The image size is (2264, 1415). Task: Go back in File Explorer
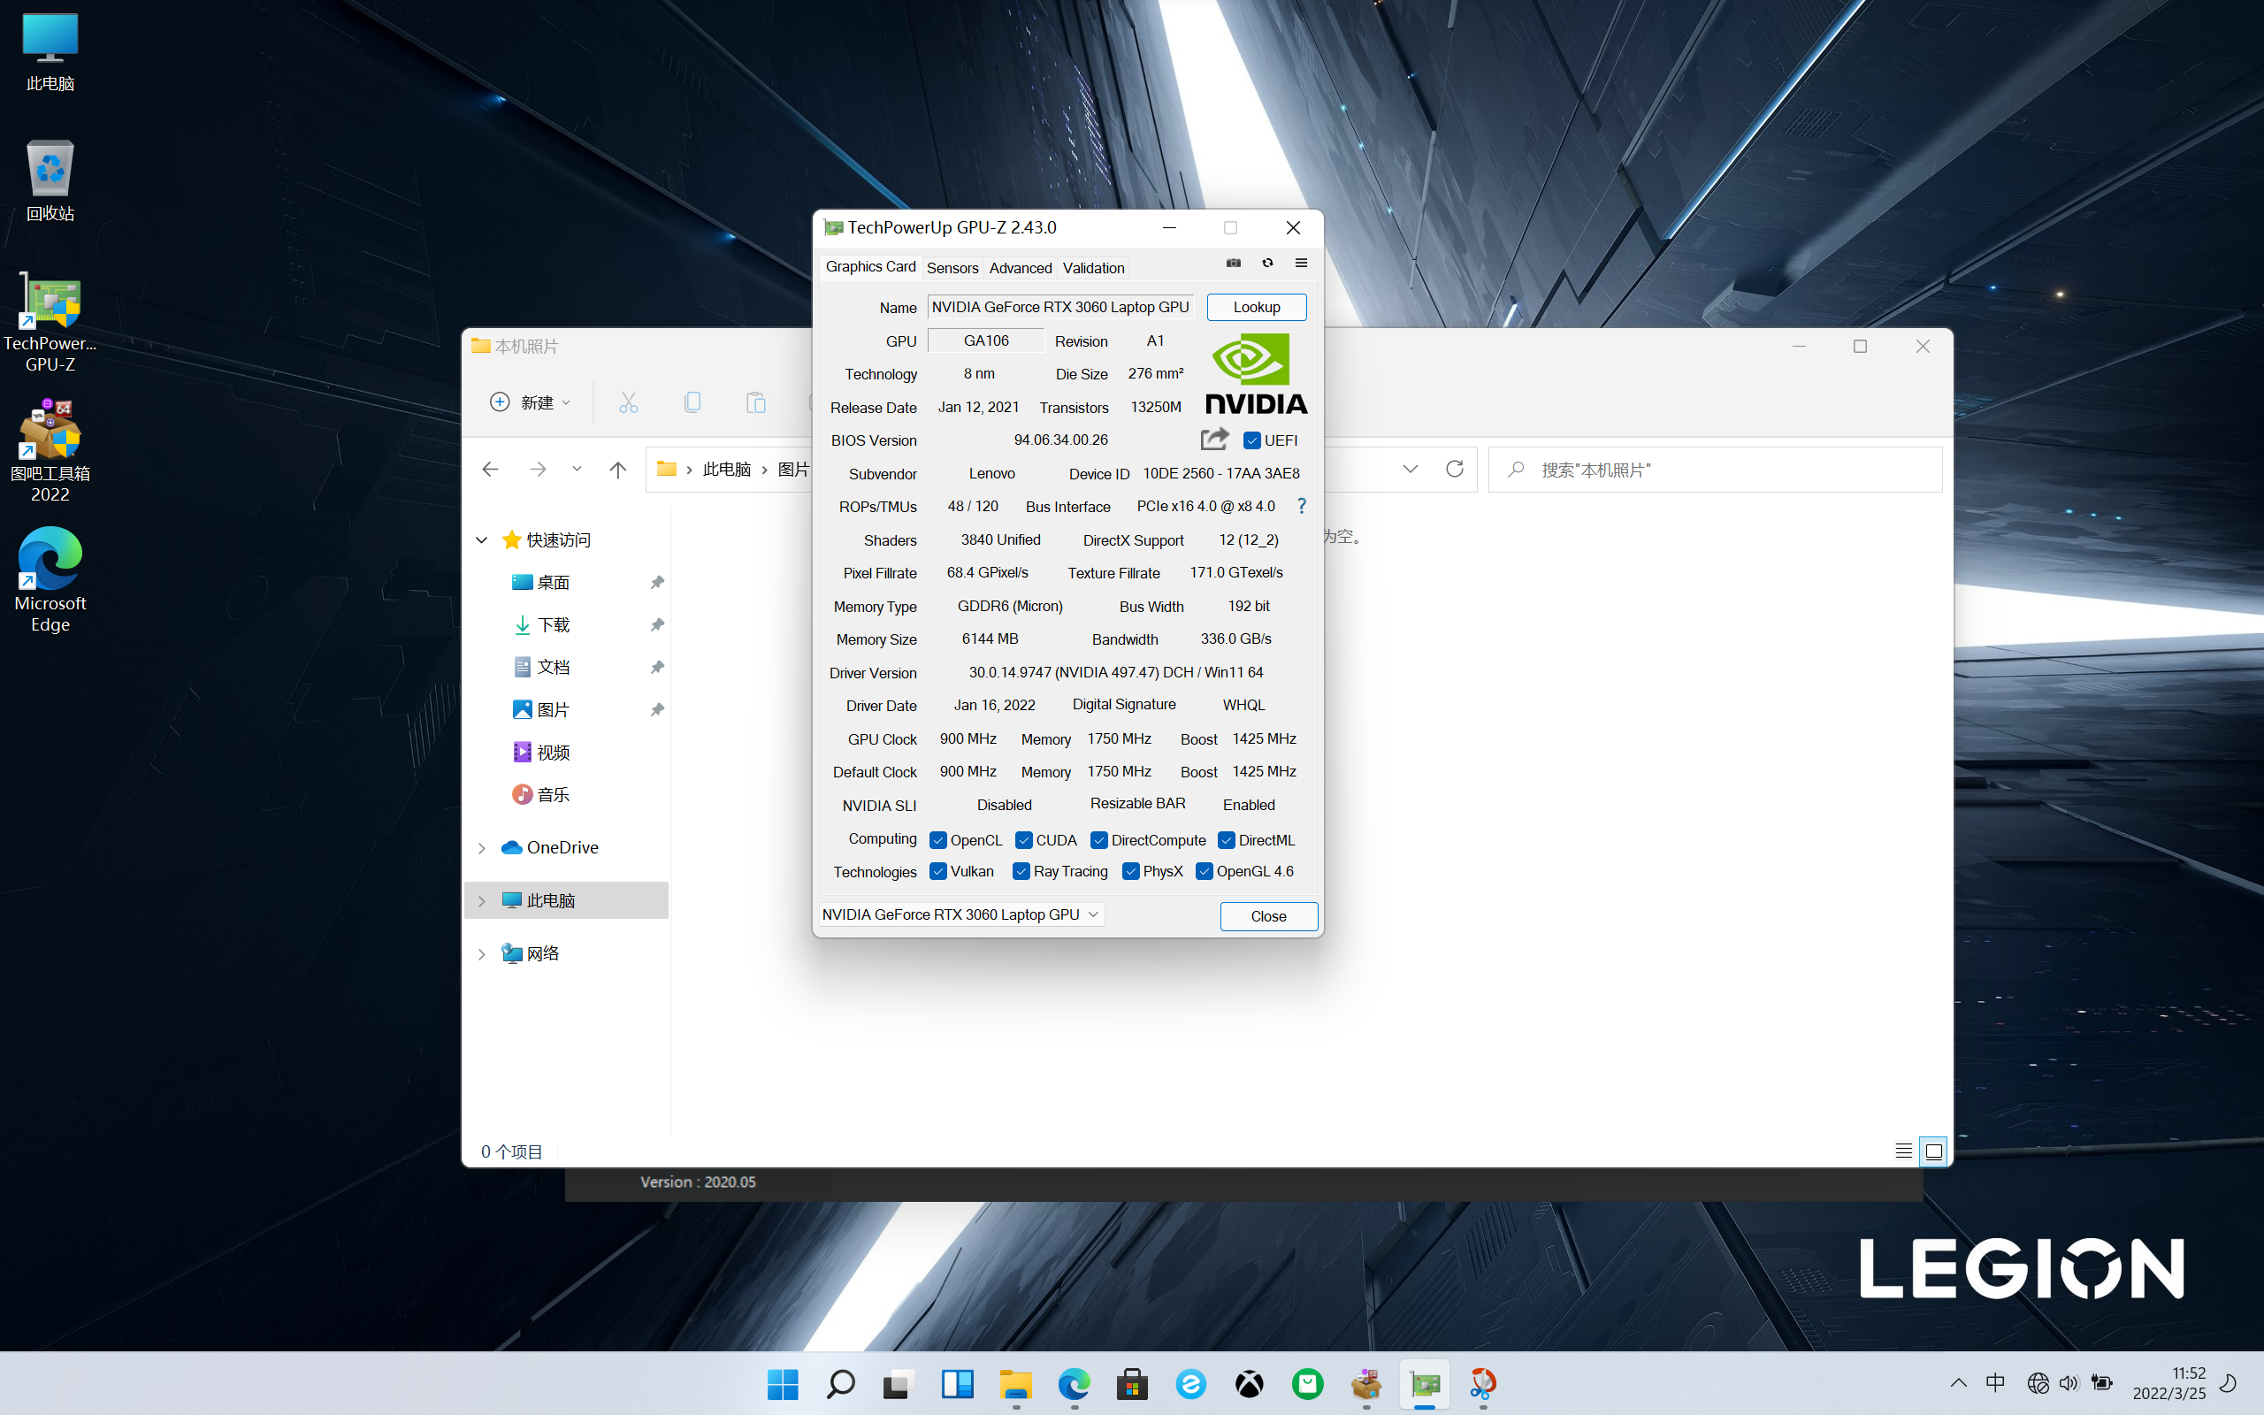pyautogui.click(x=490, y=470)
